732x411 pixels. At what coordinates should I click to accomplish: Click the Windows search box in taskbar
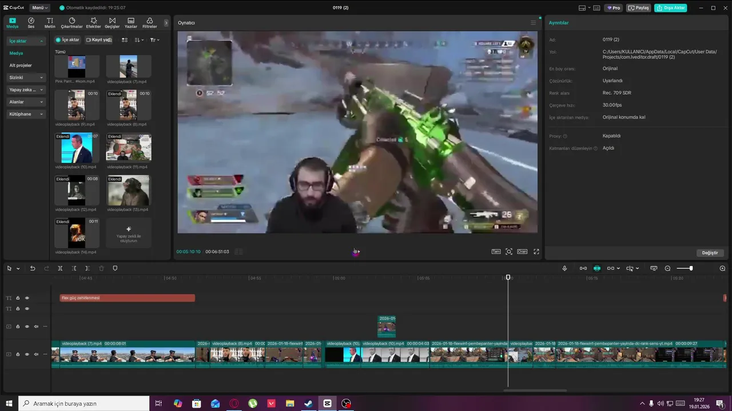pyautogui.click(x=83, y=404)
